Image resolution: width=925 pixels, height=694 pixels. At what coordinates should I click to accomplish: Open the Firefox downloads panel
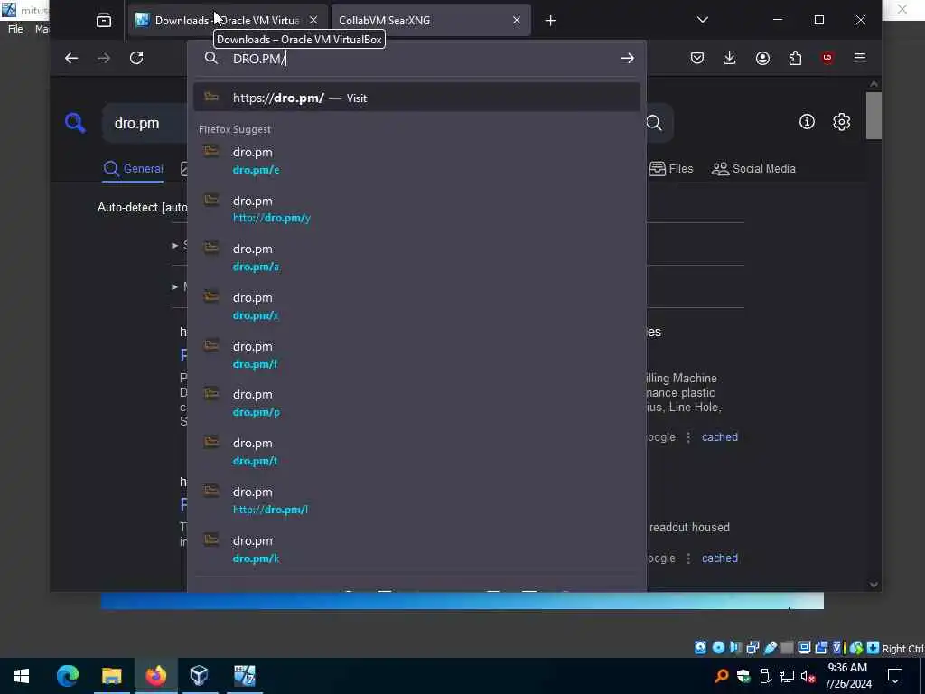730,58
